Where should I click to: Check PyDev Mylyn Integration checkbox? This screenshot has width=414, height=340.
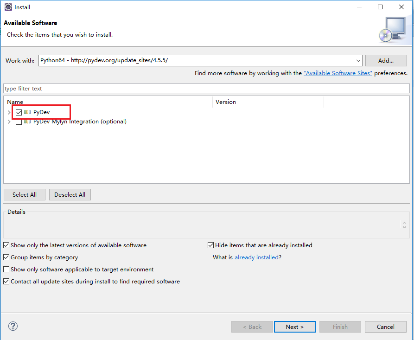click(x=19, y=122)
